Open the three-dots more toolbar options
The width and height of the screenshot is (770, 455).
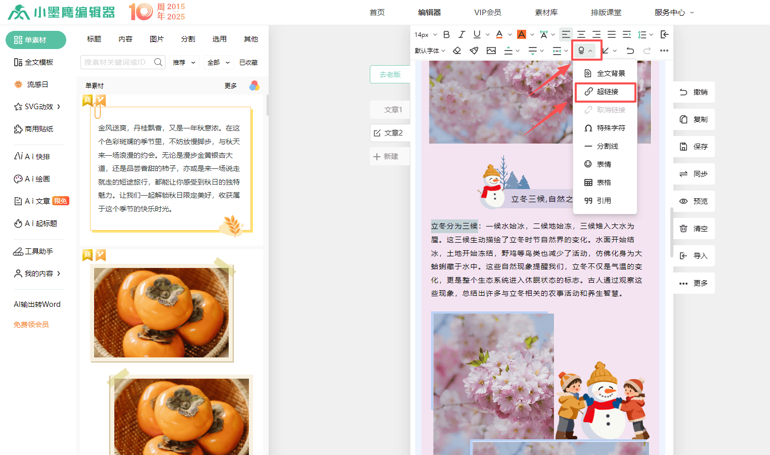[664, 51]
